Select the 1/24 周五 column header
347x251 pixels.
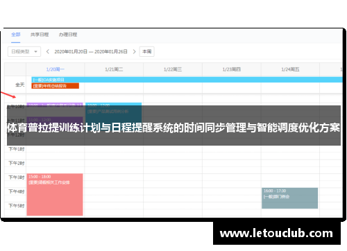point(290,69)
